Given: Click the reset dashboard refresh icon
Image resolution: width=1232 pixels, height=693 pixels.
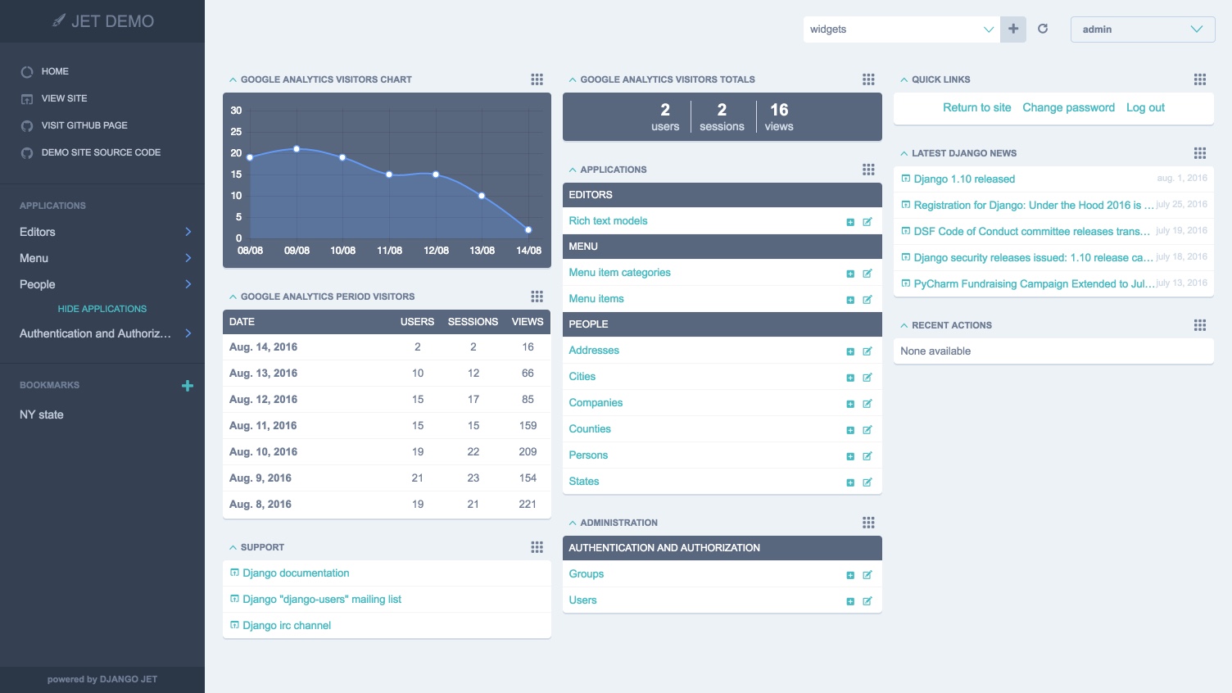Looking at the screenshot, I should pyautogui.click(x=1043, y=29).
